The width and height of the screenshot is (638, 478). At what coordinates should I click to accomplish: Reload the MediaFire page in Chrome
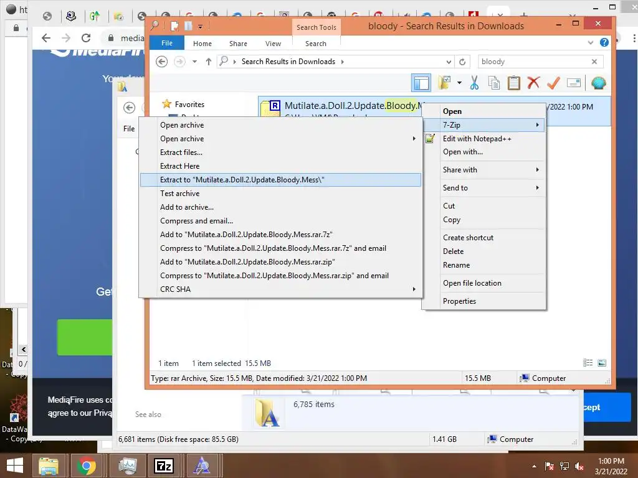coord(86,38)
